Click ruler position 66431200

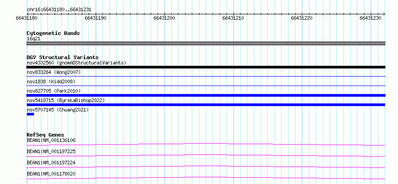[164, 18]
